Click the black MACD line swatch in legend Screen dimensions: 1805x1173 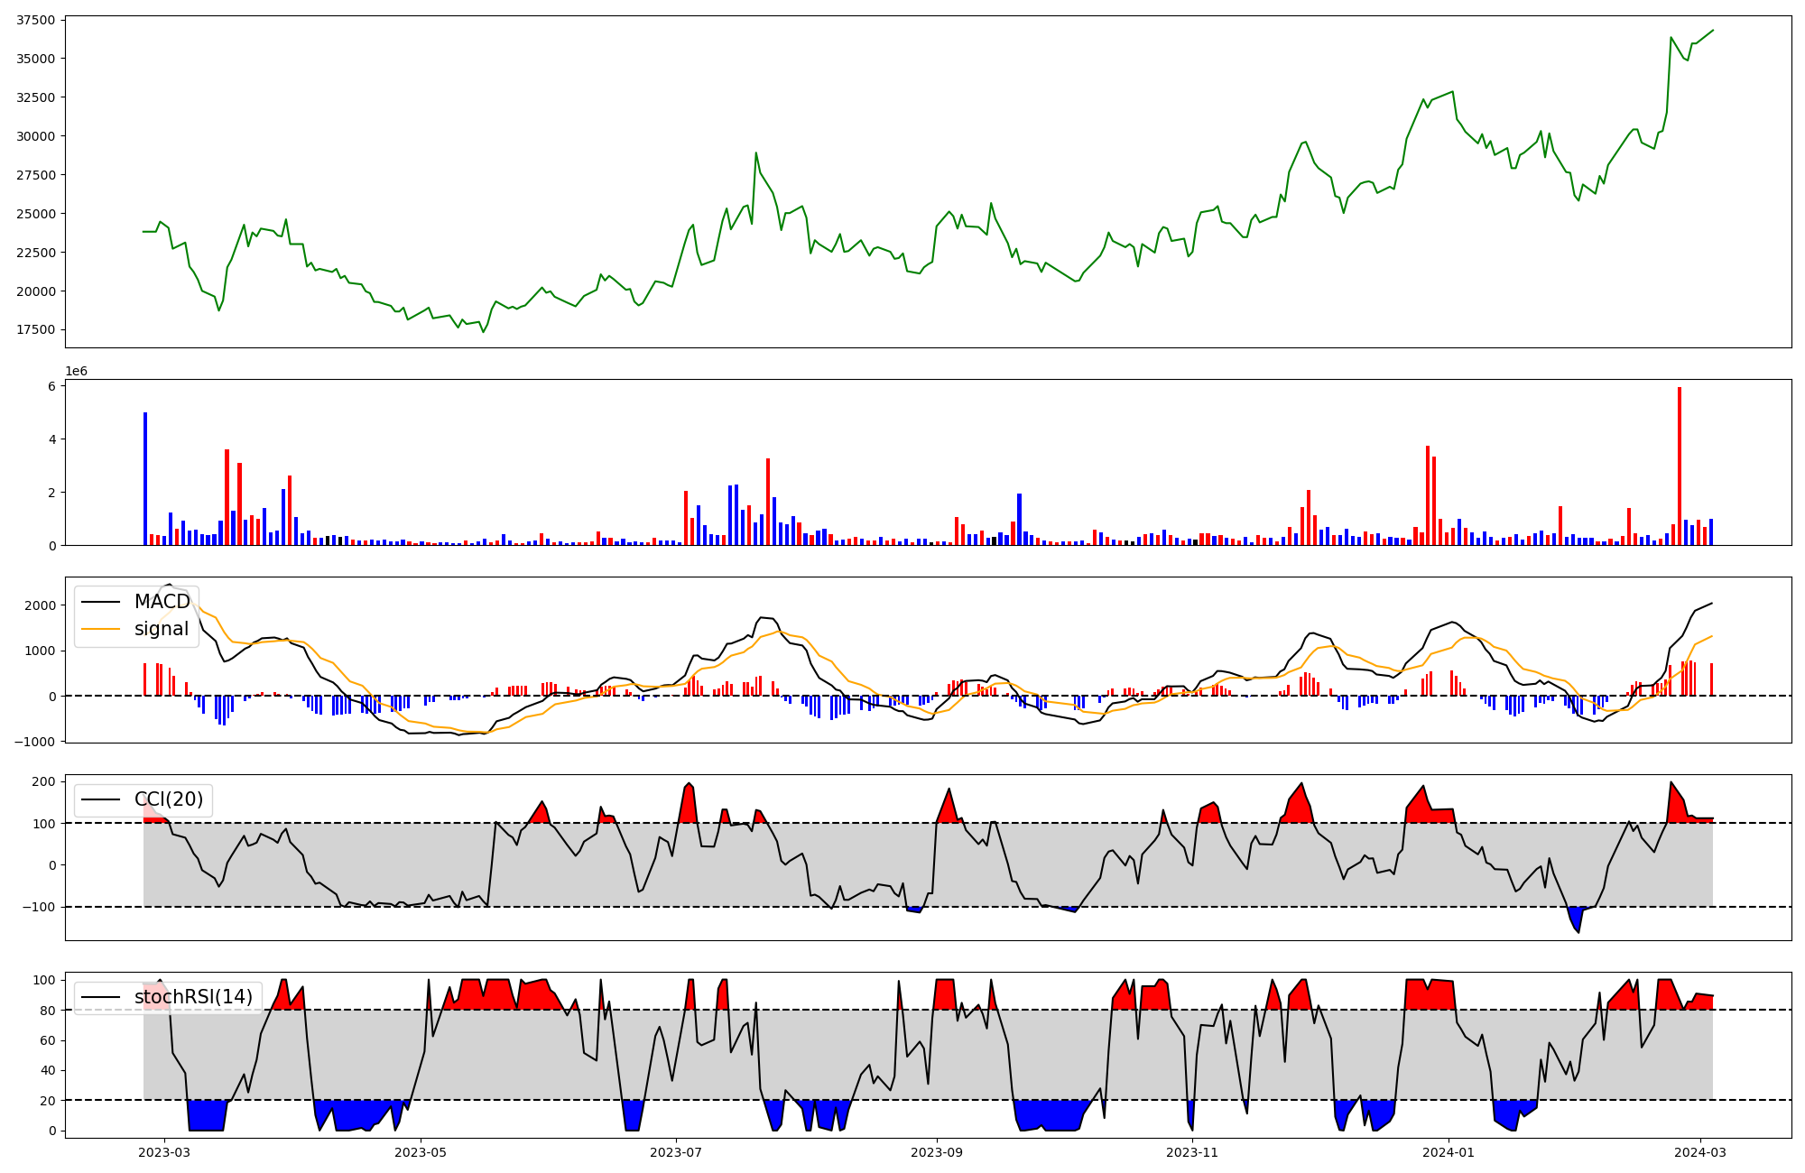(x=100, y=602)
